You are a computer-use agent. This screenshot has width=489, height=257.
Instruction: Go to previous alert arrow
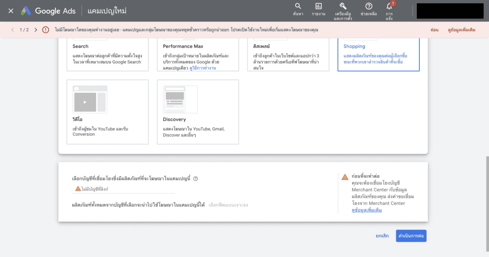[x=12, y=30]
